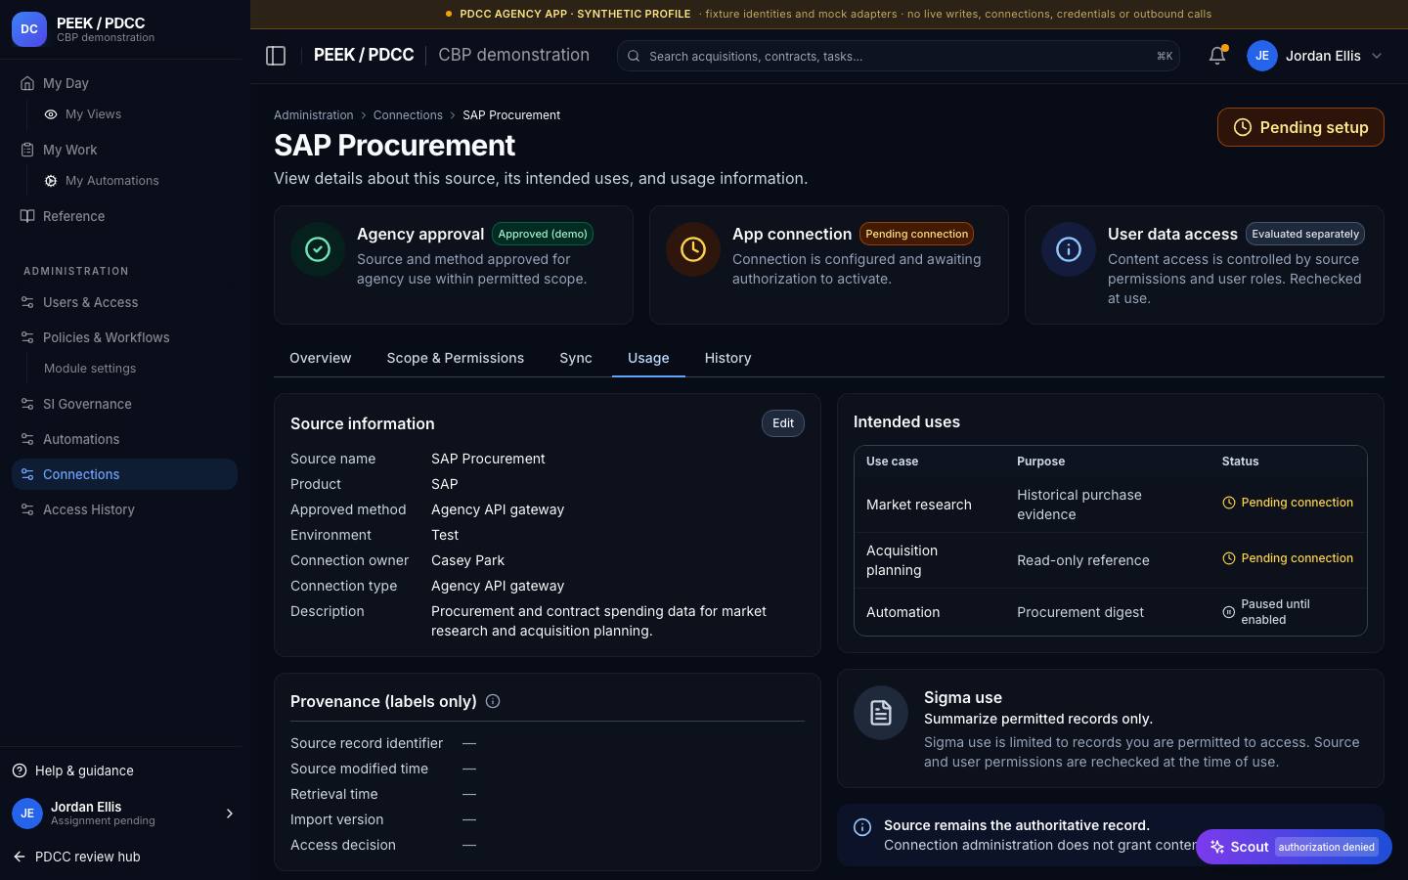Click Casey Park connection owner value
Image resolution: width=1408 pixels, height=880 pixels.
[467, 560]
